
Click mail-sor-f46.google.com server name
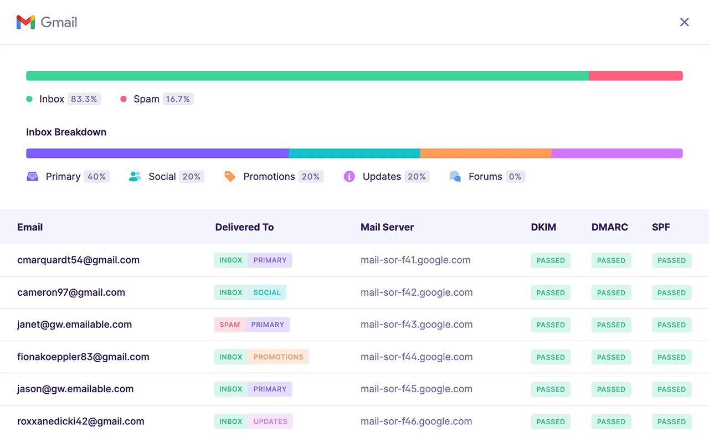pos(417,421)
